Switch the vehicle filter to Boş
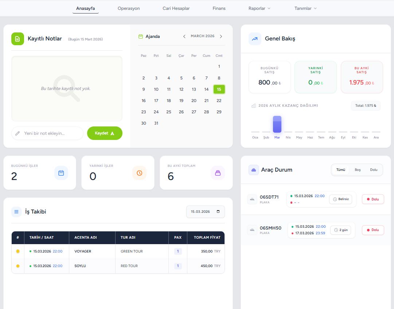This screenshot has width=394, height=309. [358, 170]
